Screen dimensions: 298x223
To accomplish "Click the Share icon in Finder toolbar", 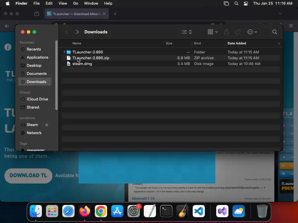I will [226, 32].
